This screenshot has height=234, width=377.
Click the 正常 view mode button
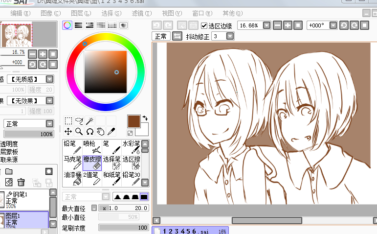coord(161,36)
